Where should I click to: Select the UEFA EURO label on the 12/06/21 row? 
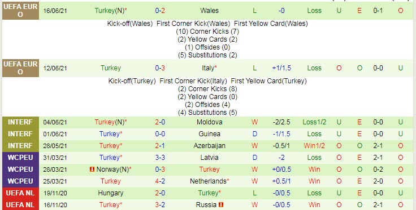coord(20,68)
